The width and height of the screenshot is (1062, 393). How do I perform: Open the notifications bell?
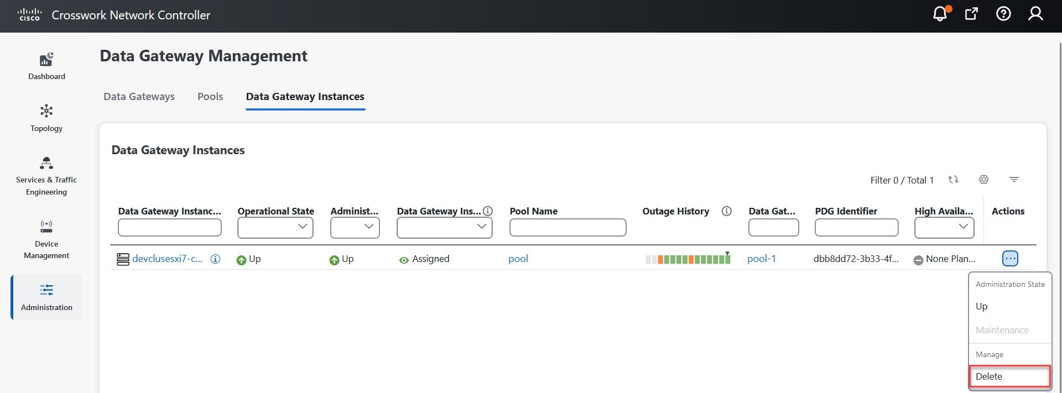tap(940, 14)
